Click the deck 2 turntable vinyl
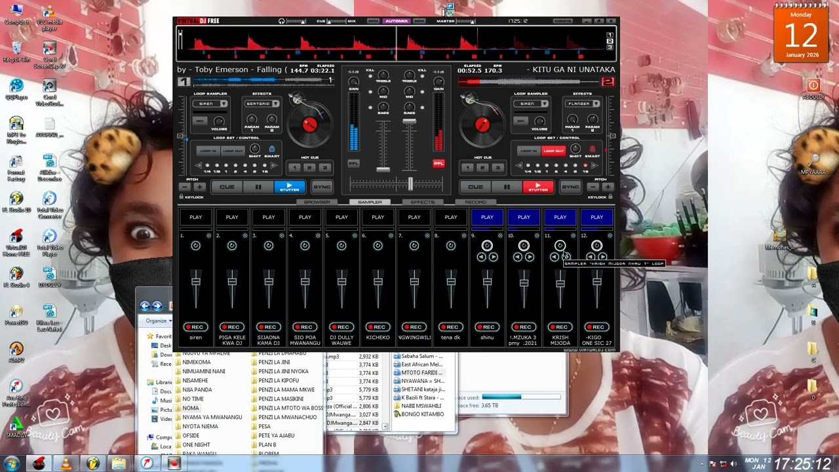839x472 pixels. 481,125
